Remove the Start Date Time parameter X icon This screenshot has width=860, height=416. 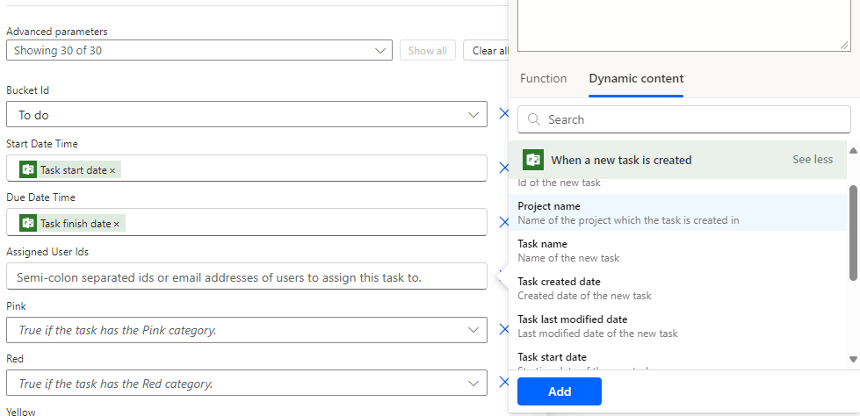click(503, 168)
